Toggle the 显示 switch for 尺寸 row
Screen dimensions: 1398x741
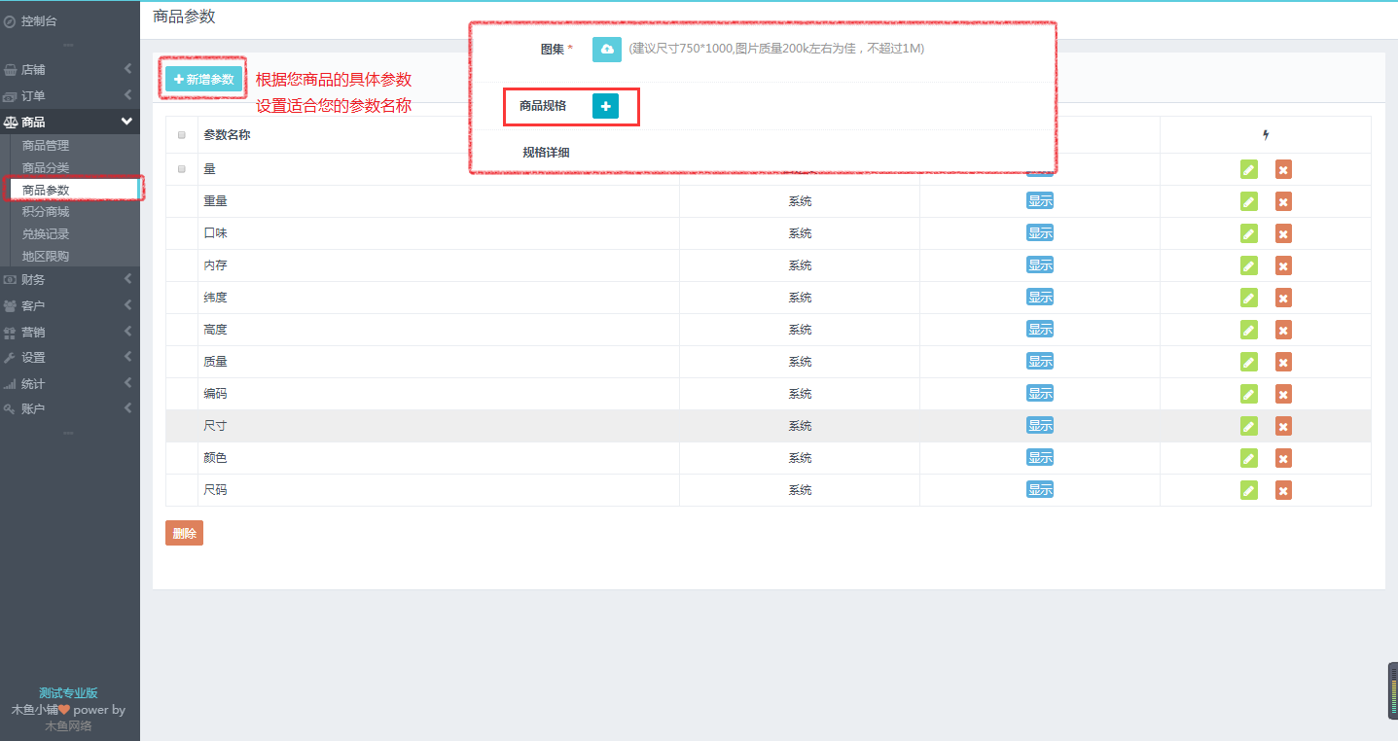pyautogui.click(x=1040, y=426)
